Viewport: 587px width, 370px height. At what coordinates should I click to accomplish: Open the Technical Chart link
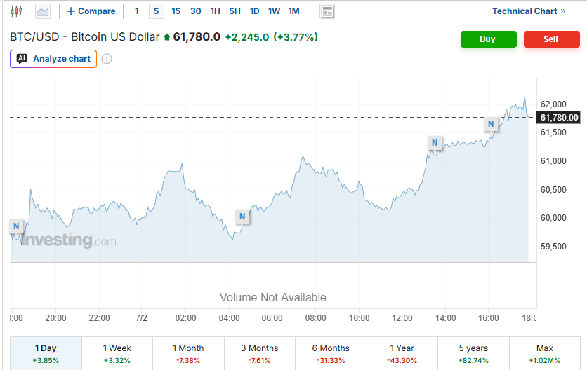(x=528, y=11)
